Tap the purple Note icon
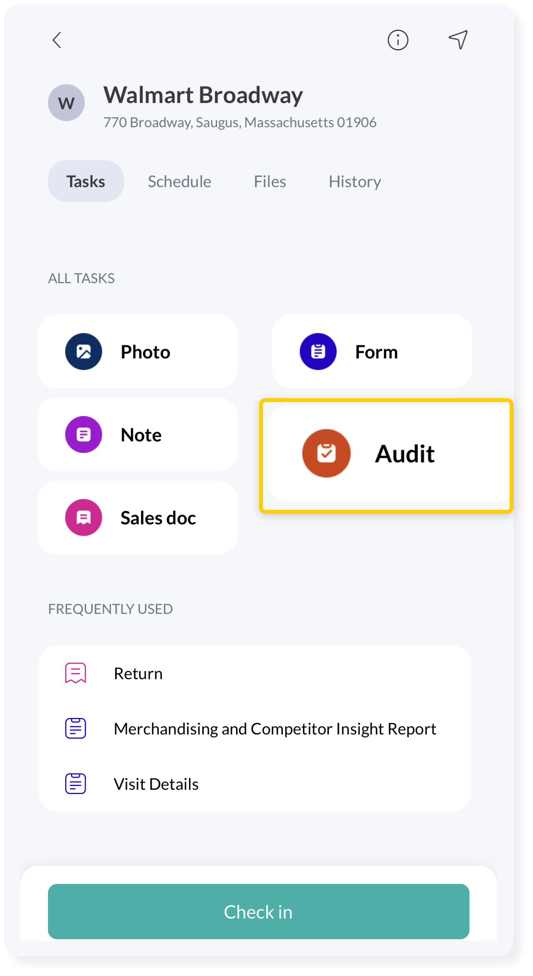The height and width of the screenshot is (976, 533). click(x=84, y=435)
